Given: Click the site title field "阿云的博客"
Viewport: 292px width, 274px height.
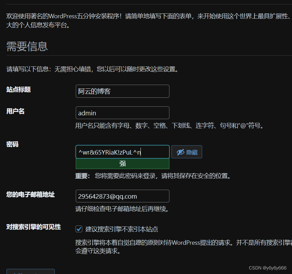Looking at the screenshot, I should [x=122, y=91].
